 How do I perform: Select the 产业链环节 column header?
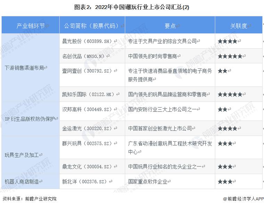(x=31, y=26)
